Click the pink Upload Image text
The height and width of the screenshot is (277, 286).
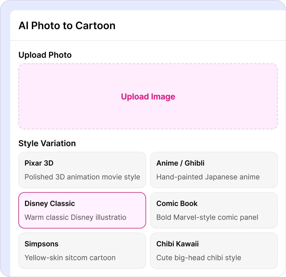pos(148,97)
